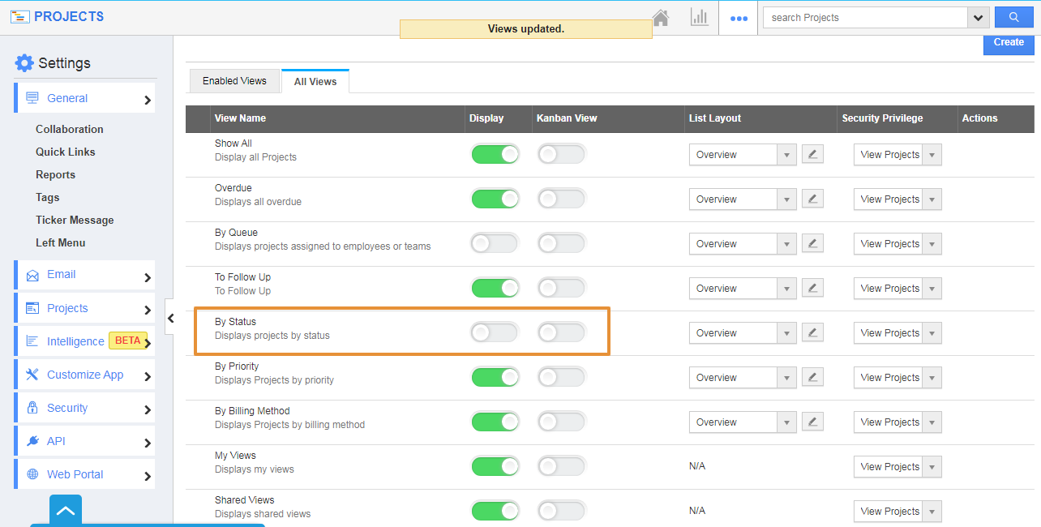
Task: Expand the Projects settings section
Action: (85, 308)
